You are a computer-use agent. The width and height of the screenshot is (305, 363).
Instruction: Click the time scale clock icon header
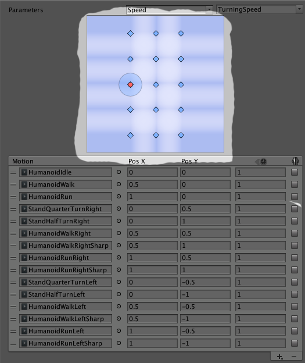pyautogui.click(x=261, y=161)
